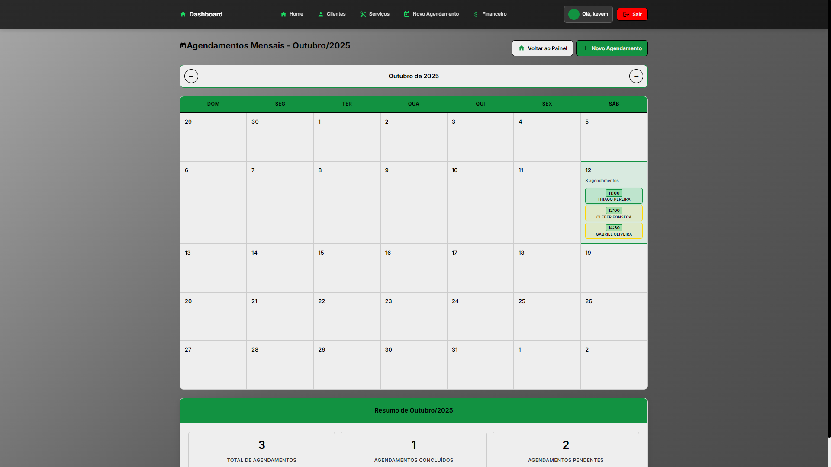Image resolution: width=831 pixels, height=467 pixels.
Task: Open the 14:30 Gabriel Oliveira appointment
Action: (614, 231)
